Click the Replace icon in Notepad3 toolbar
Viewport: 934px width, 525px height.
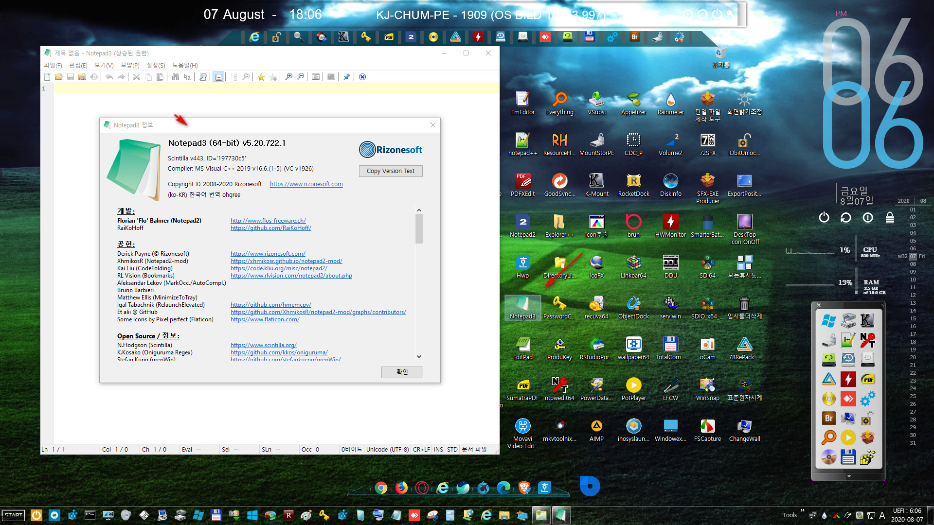[187, 77]
